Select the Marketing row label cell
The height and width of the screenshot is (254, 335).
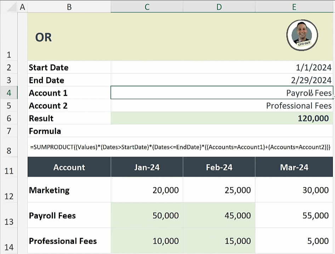tap(69, 190)
